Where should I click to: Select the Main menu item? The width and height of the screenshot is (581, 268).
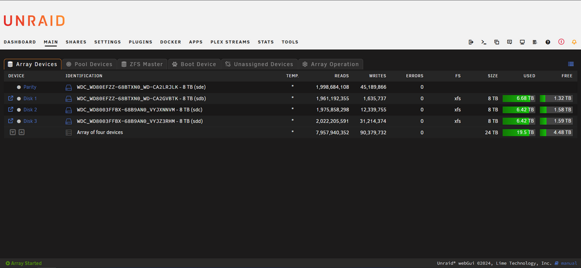coord(51,42)
